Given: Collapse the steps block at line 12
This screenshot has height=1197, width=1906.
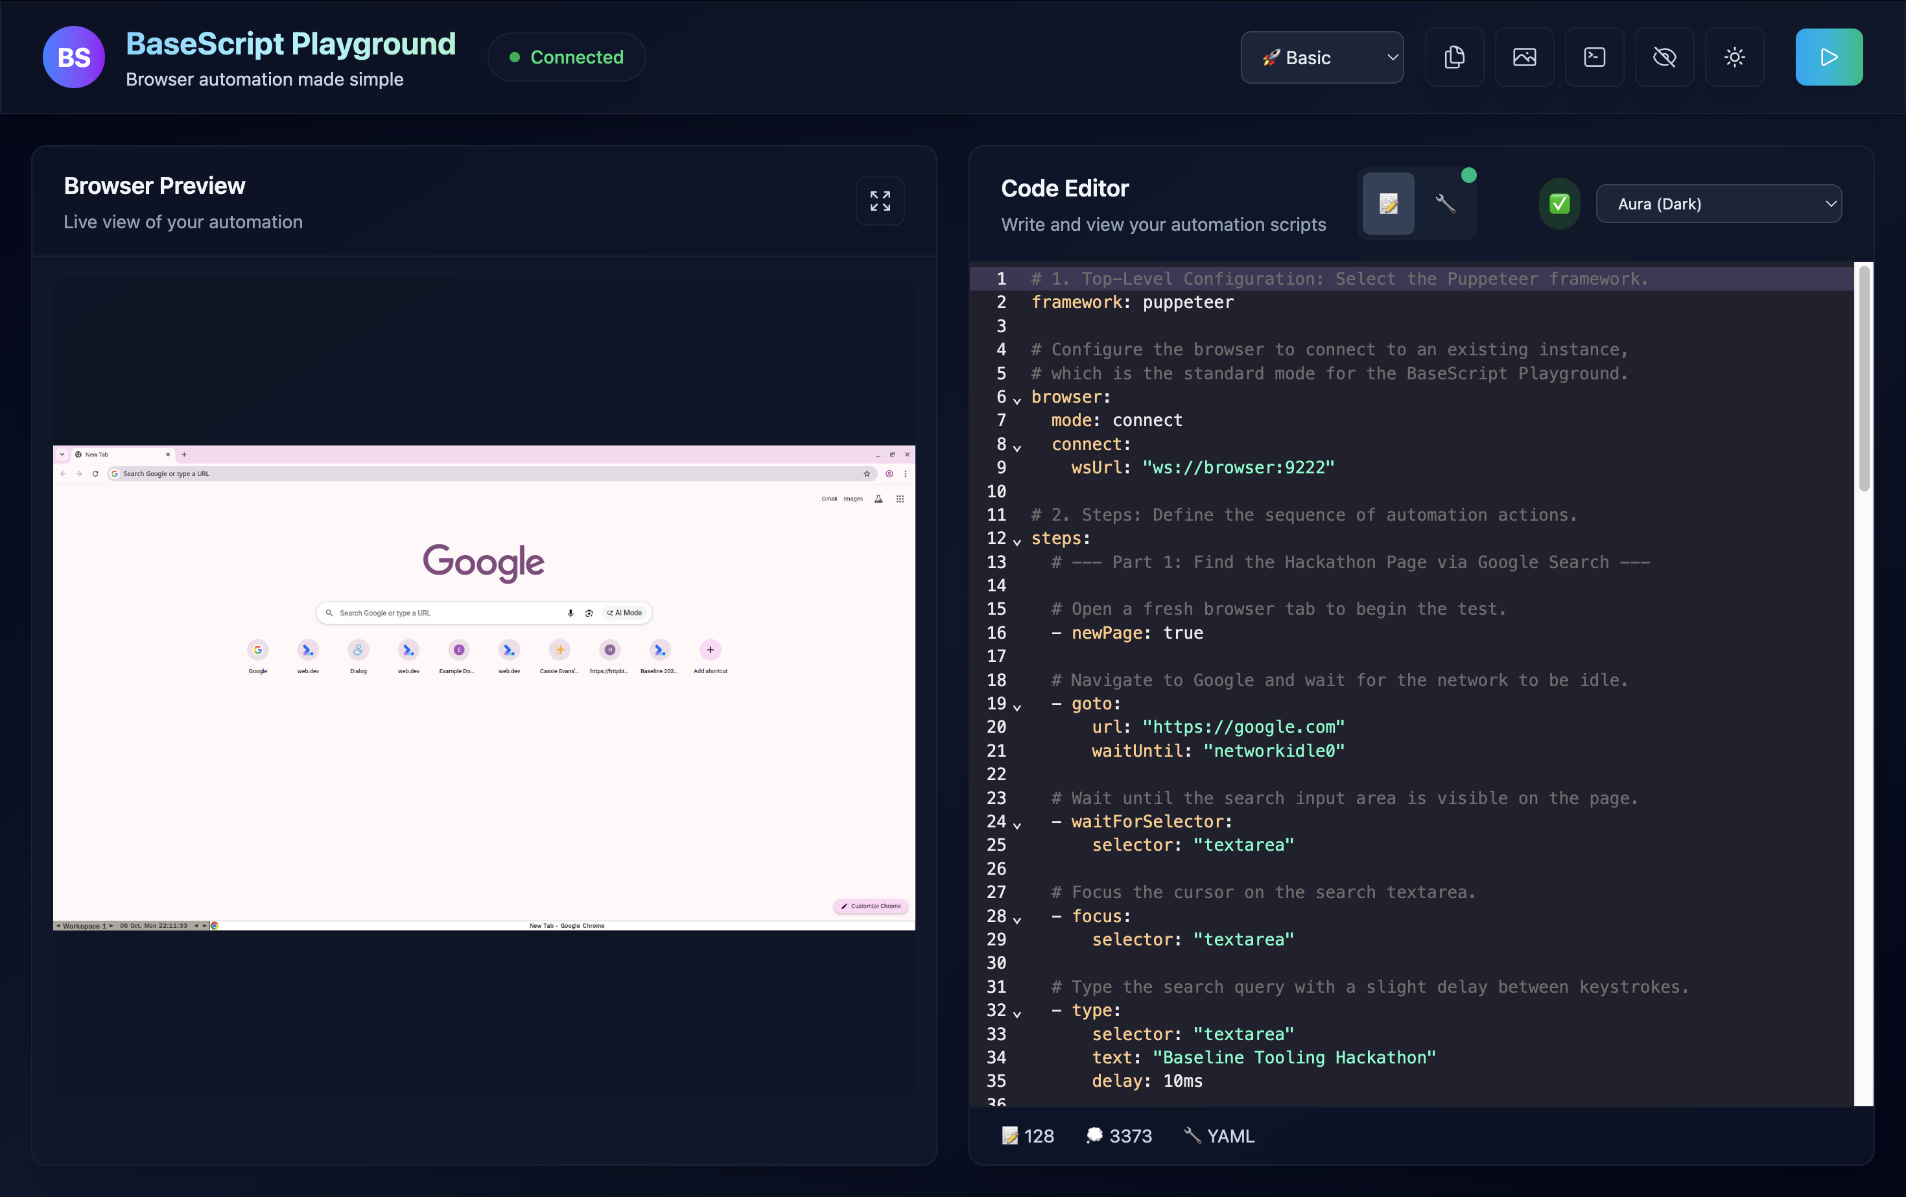Looking at the screenshot, I should (1017, 542).
